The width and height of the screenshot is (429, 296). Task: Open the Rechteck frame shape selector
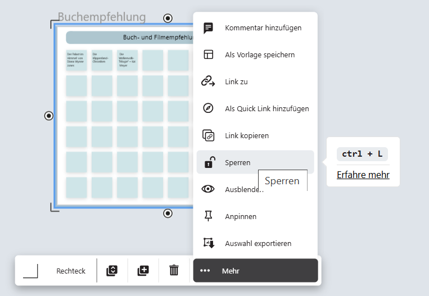point(55,271)
